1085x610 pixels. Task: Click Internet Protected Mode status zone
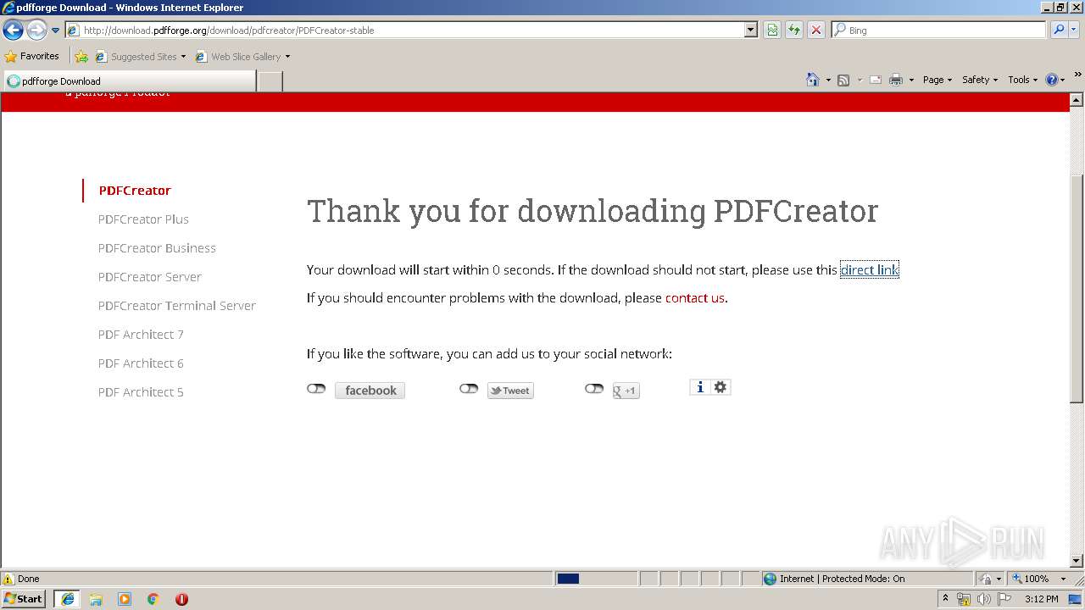(866, 579)
